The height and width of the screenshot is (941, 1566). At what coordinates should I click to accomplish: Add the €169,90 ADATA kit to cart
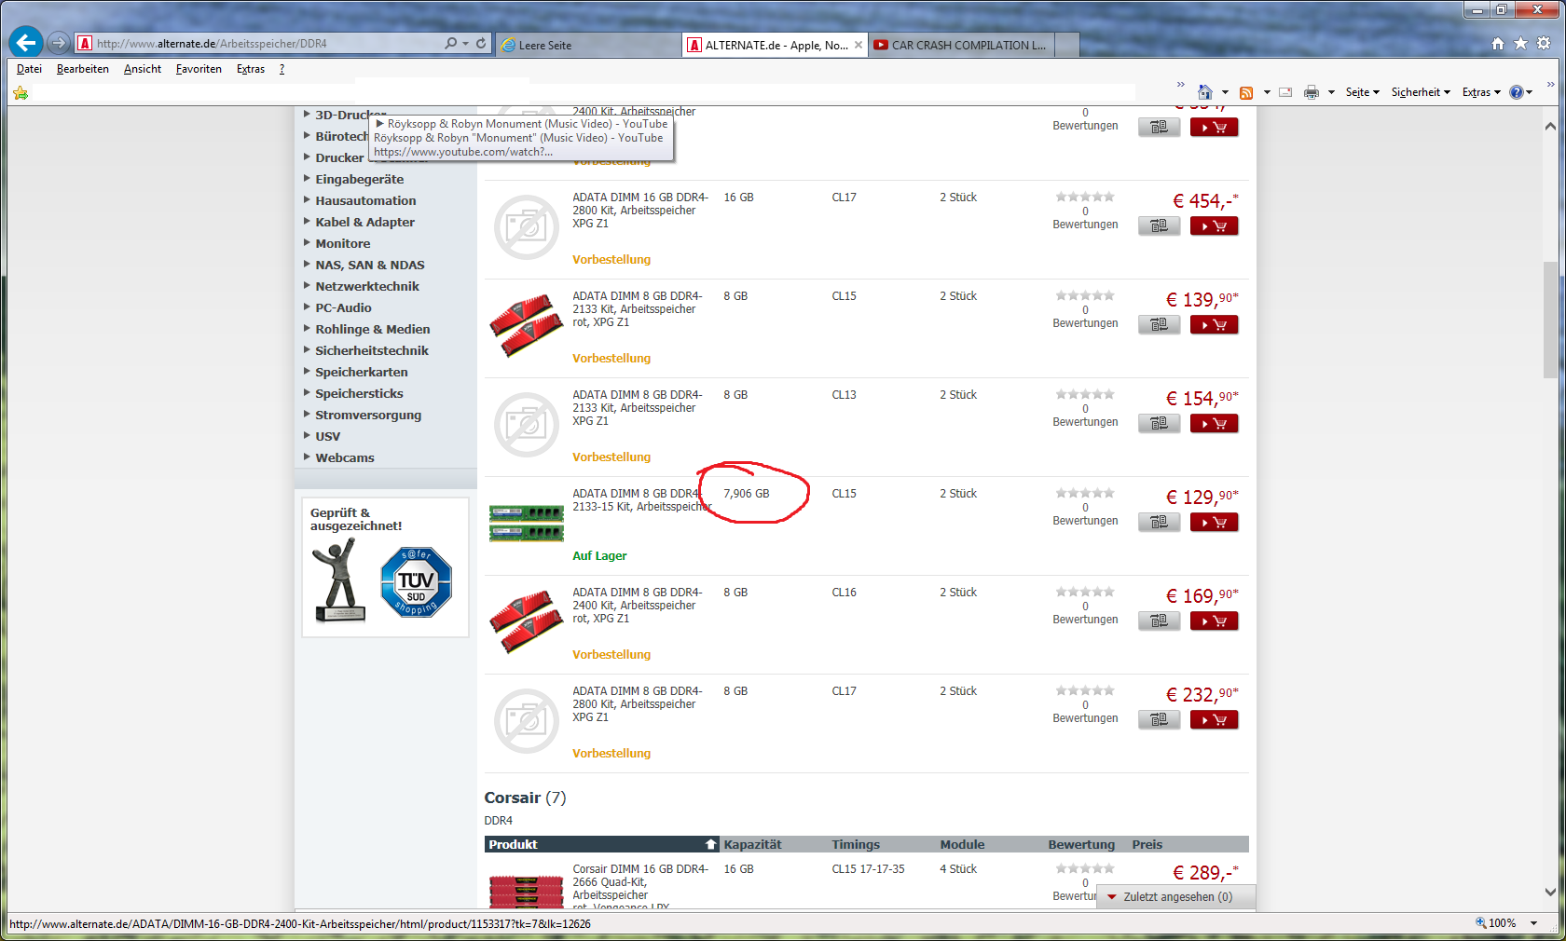tap(1214, 621)
